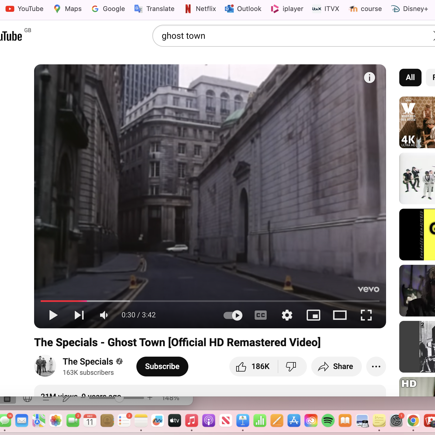Play the Ghost Town video
The width and height of the screenshot is (435, 435).
point(53,315)
